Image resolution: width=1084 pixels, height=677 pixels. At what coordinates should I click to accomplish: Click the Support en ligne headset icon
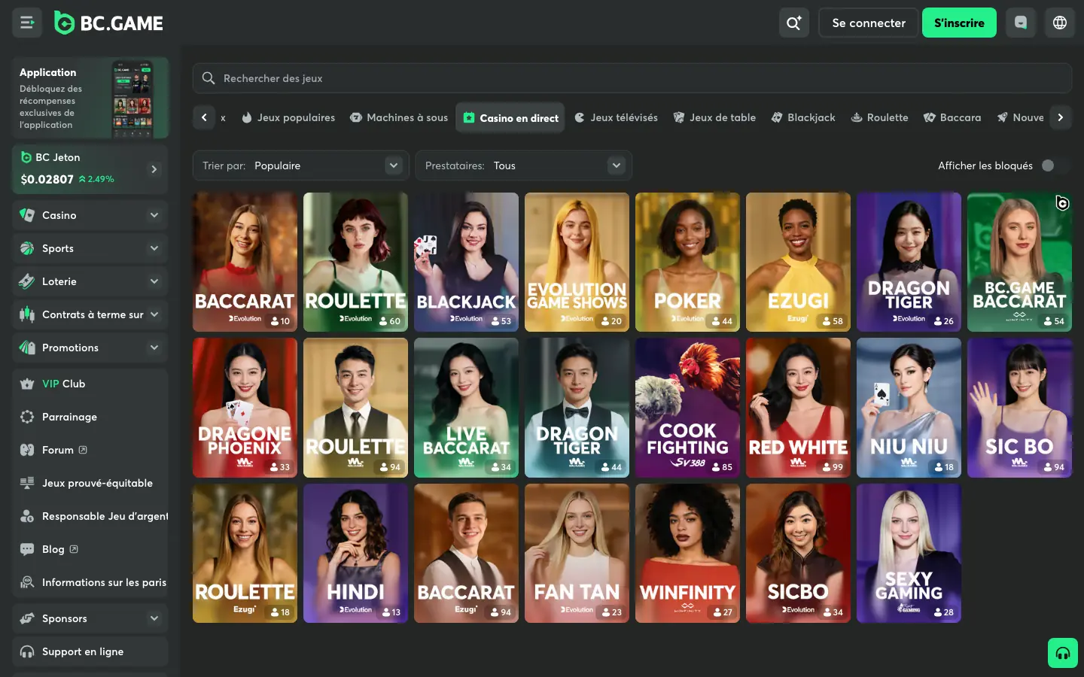pyautogui.click(x=27, y=651)
